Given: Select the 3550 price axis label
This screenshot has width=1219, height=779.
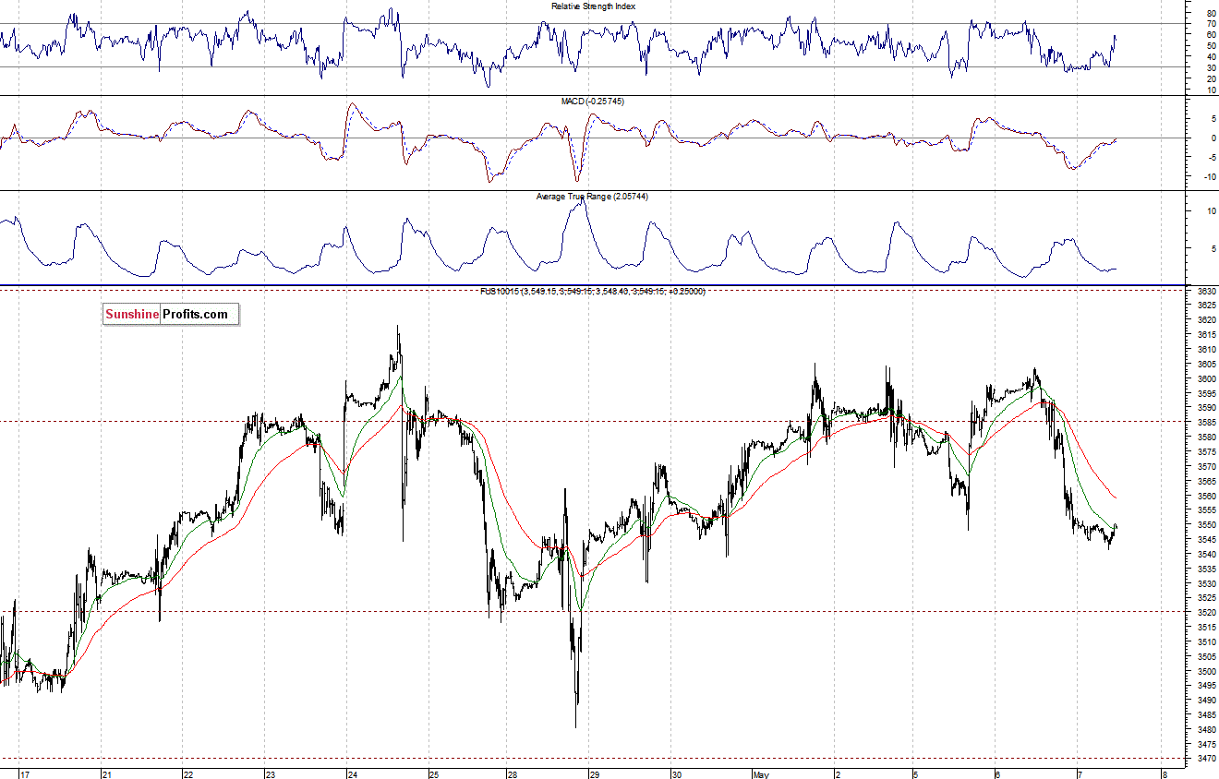Looking at the screenshot, I should (x=1206, y=524).
